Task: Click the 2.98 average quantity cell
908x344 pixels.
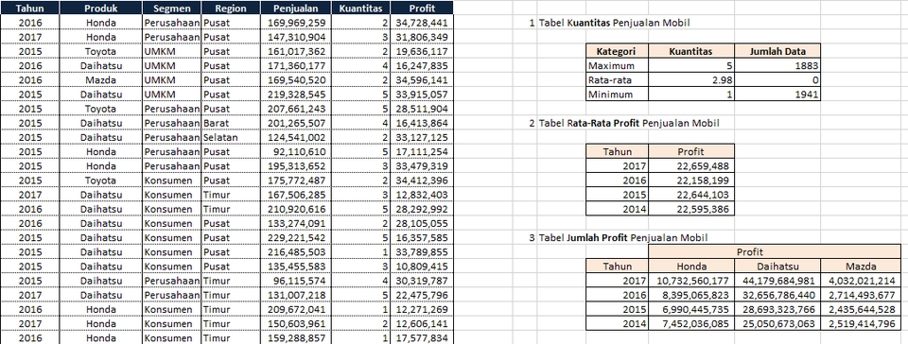Action: [691, 79]
